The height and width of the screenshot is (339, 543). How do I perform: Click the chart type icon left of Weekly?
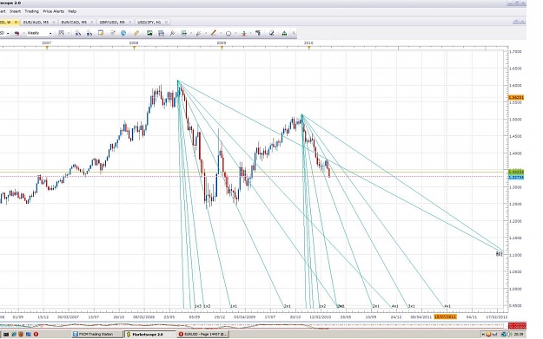[x=17, y=33]
